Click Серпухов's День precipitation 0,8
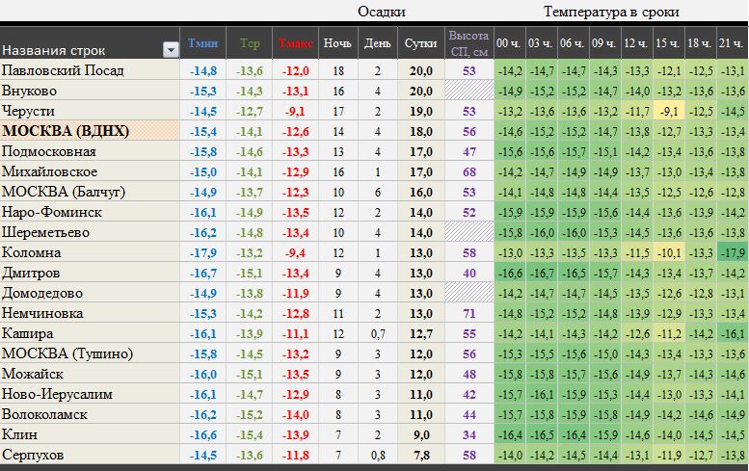Viewport: 749px width, 471px height. (x=378, y=455)
